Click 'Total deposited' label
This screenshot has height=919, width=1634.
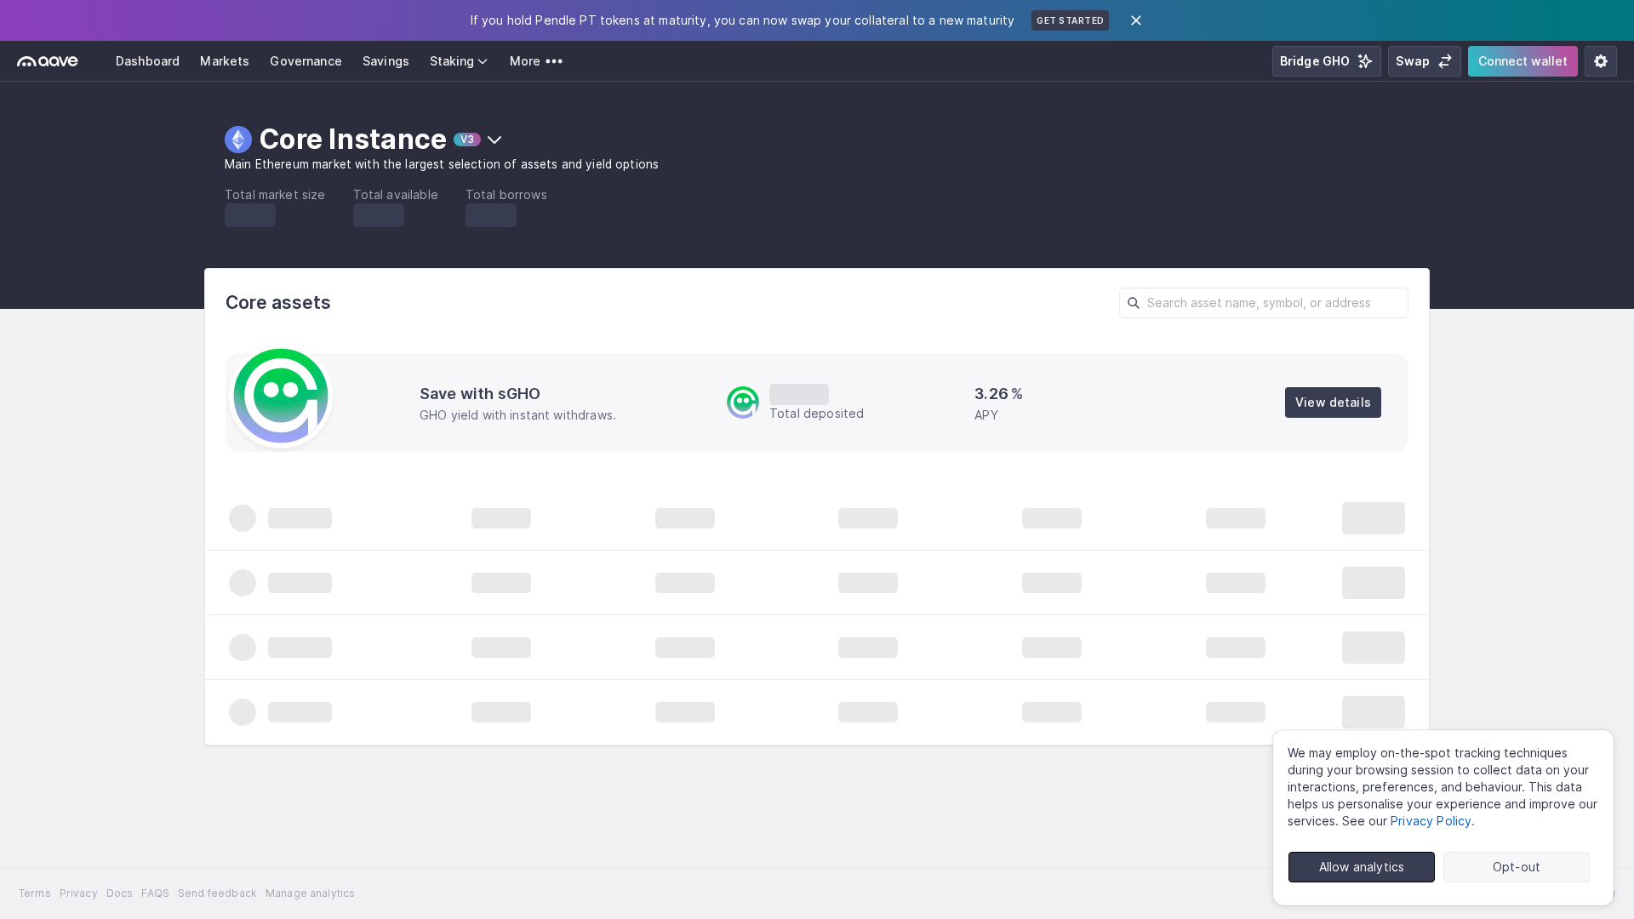click(816, 414)
